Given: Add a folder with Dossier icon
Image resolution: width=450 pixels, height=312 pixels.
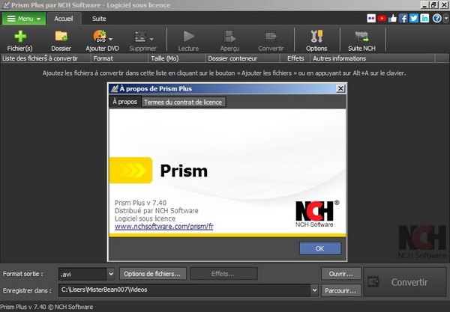Looking at the screenshot, I should point(61,37).
